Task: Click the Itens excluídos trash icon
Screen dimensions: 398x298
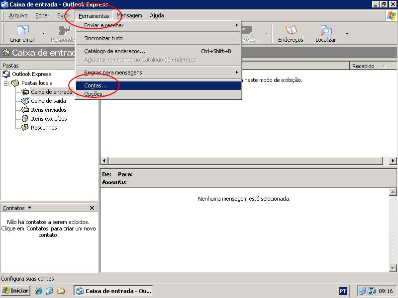Action: point(25,119)
